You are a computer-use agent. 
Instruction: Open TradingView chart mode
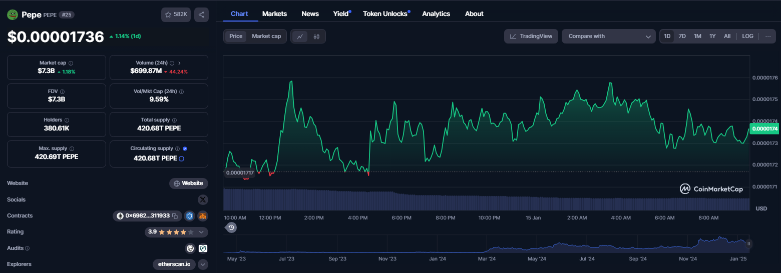point(531,36)
